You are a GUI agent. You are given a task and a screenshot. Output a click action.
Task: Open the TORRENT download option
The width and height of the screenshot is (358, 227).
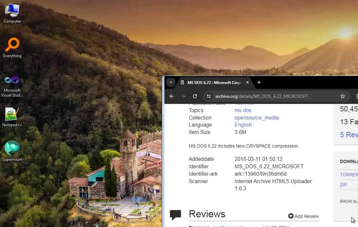349,175
